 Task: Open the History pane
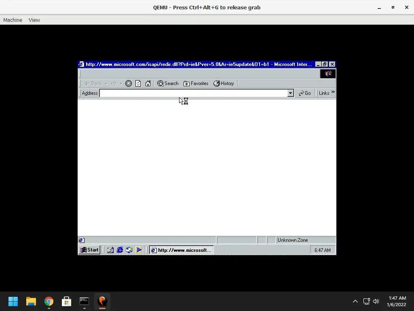pos(224,83)
